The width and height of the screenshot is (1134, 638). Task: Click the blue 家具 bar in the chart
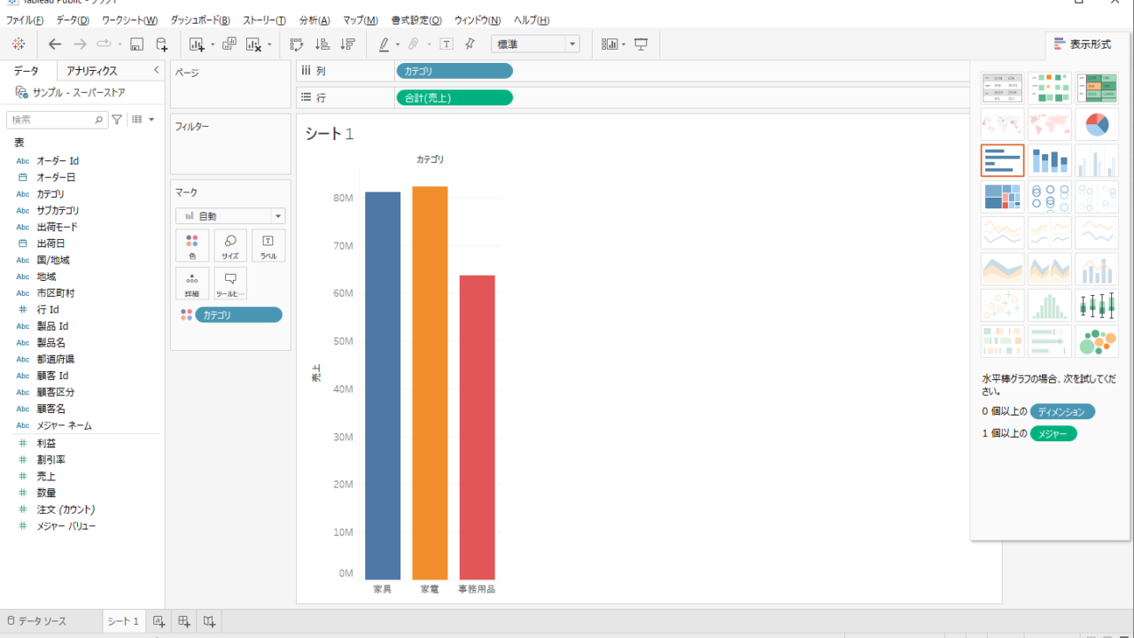(383, 385)
